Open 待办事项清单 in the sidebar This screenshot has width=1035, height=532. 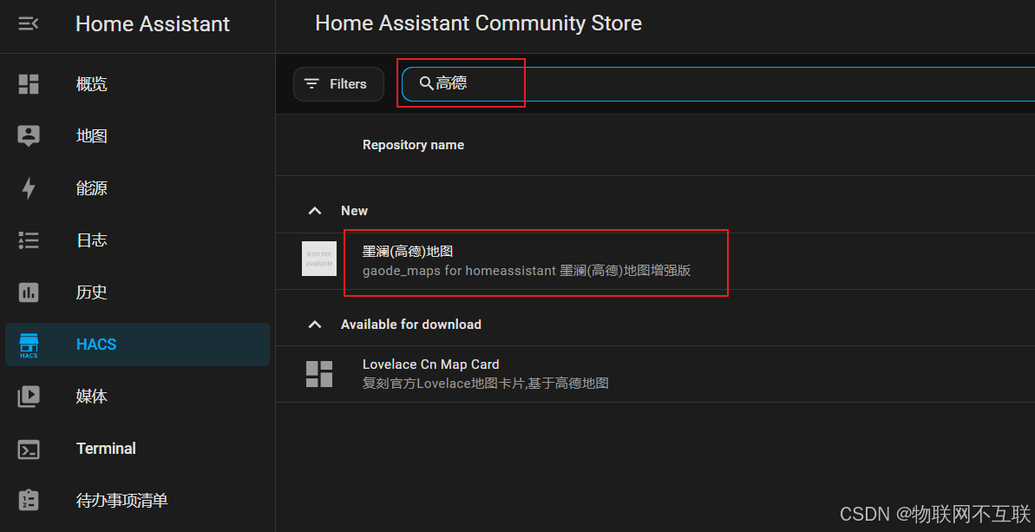(137, 500)
